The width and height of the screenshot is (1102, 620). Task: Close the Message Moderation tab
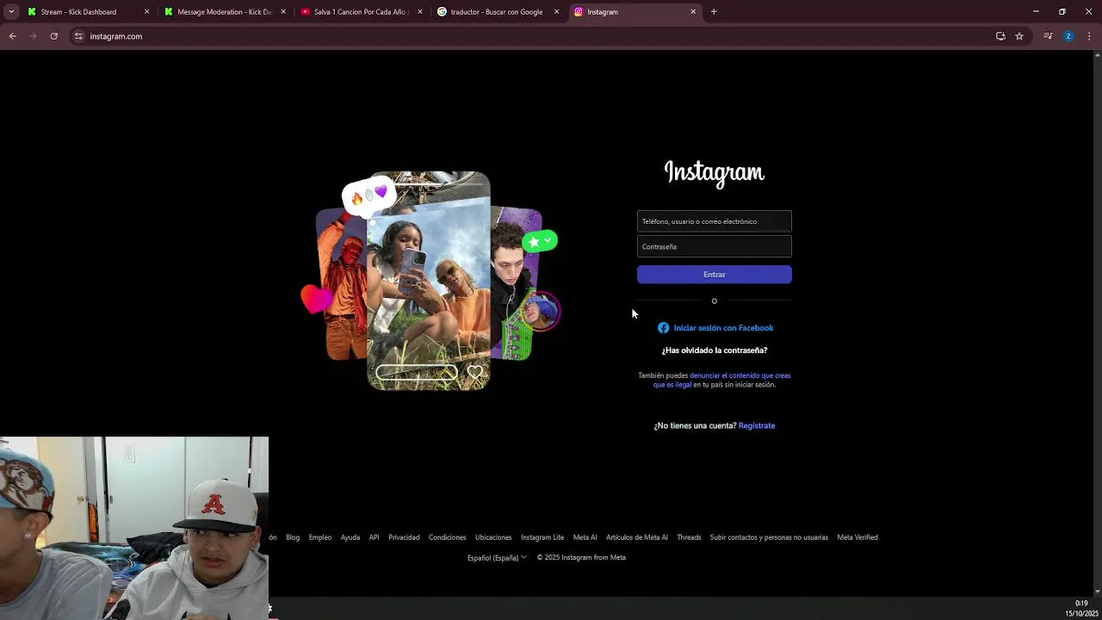coord(283,12)
